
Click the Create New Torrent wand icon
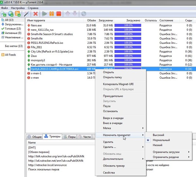pos(26,14)
